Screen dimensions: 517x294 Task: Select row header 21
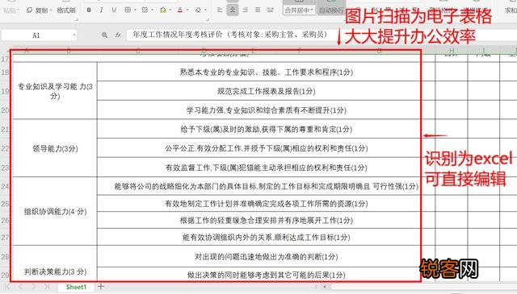tap(5, 129)
